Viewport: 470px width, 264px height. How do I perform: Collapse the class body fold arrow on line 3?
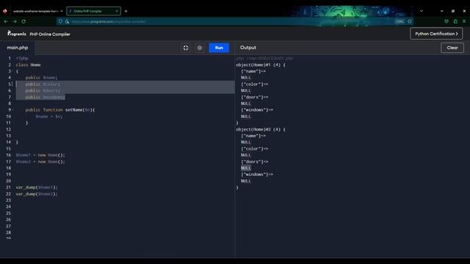pyautogui.click(x=12, y=71)
